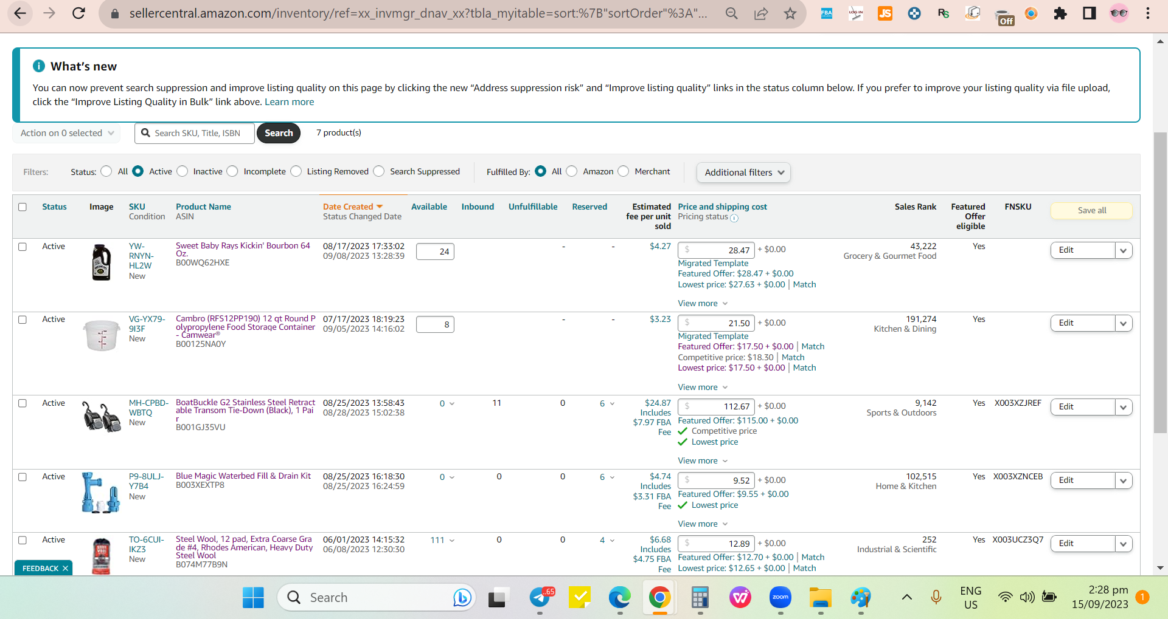
Task: Open the Chrome extensions puzzle menu
Action: click(1060, 13)
